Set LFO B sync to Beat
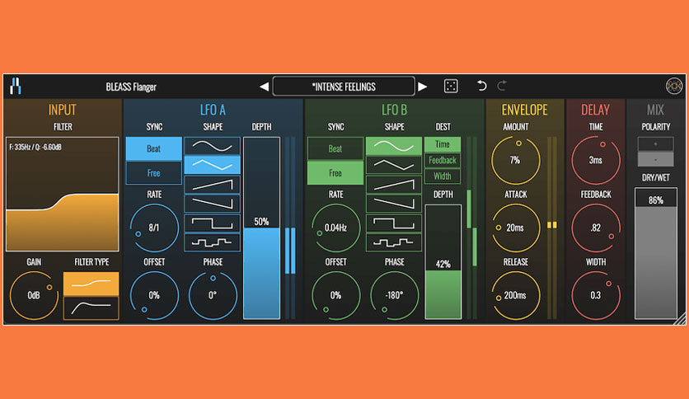The image size is (689, 399). 335,148
